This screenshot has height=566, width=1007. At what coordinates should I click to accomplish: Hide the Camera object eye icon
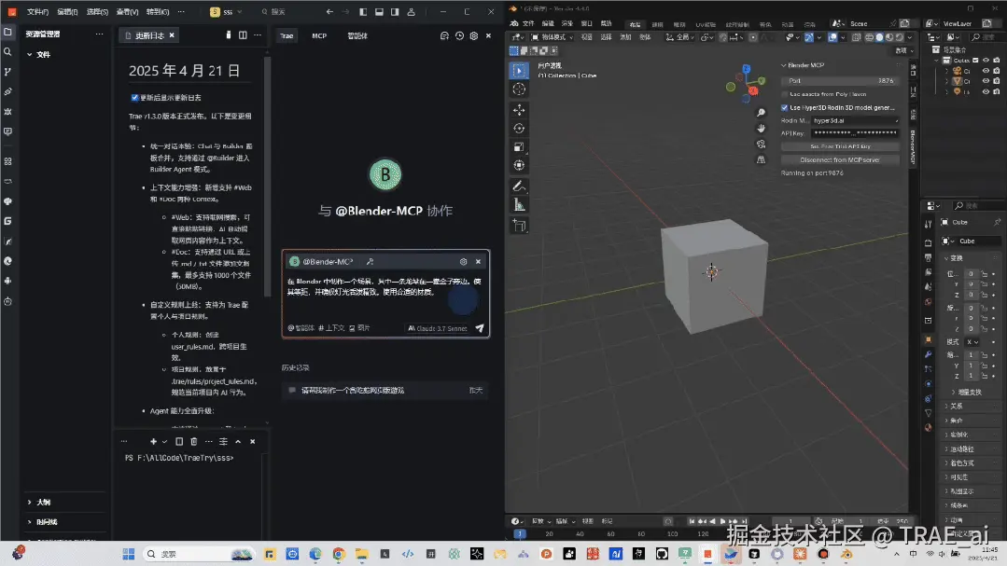986,71
